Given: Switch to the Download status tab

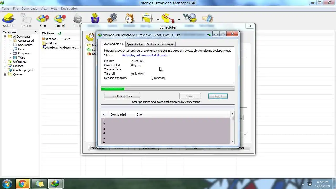Looking at the screenshot, I should coord(113,44).
